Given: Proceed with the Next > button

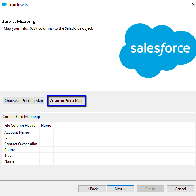Looking at the screenshot, I should point(120,189).
